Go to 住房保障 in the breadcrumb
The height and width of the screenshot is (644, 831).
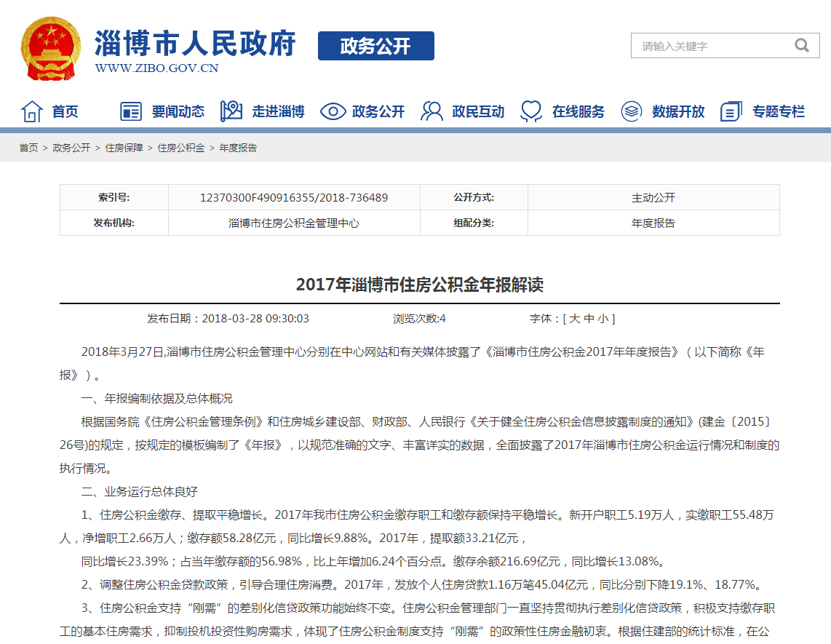[x=124, y=148]
